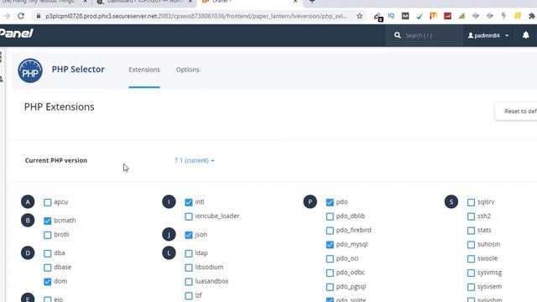The height and width of the screenshot is (302, 537).
Task: Enable the sysvmsg extension
Action: [471, 273]
